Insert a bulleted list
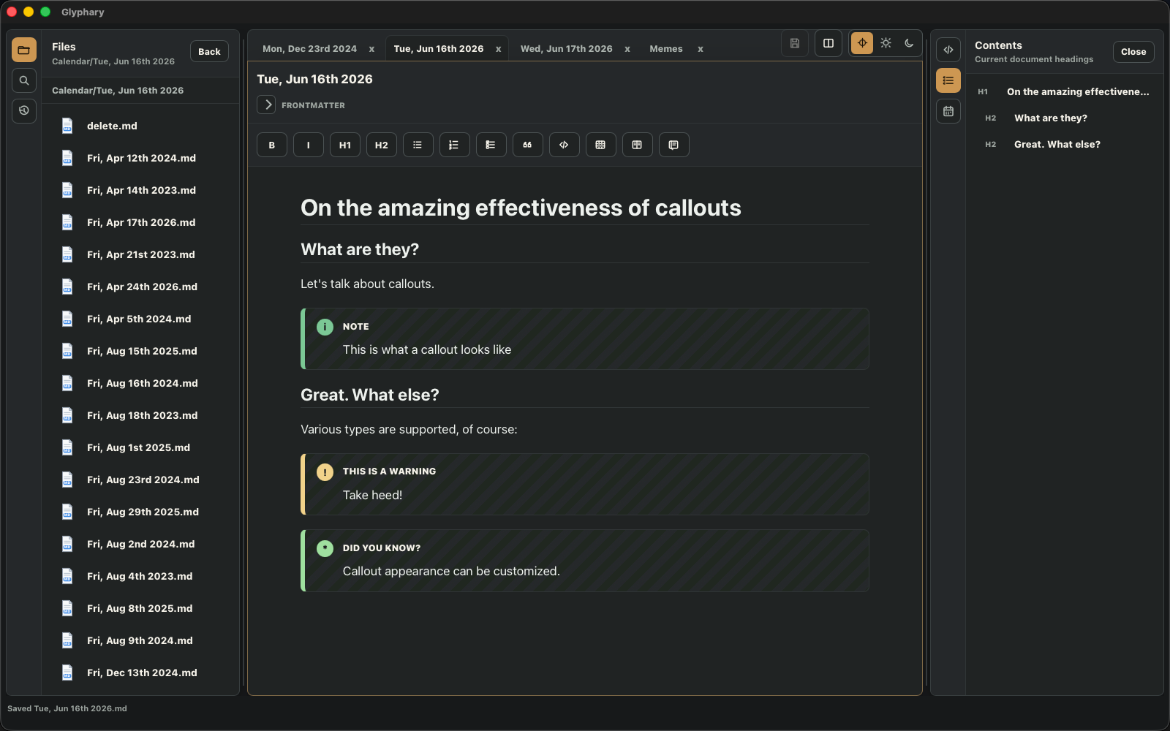 point(418,145)
